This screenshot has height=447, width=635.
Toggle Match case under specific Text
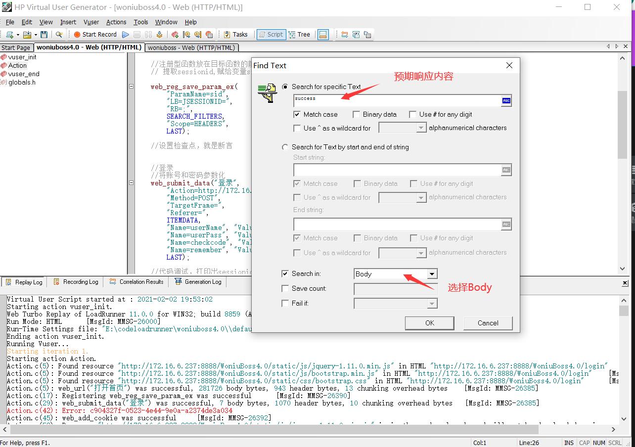pyautogui.click(x=297, y=114)
